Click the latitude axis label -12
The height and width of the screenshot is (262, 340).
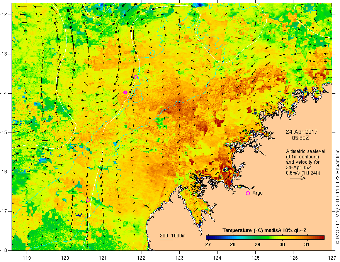(4, 15)
